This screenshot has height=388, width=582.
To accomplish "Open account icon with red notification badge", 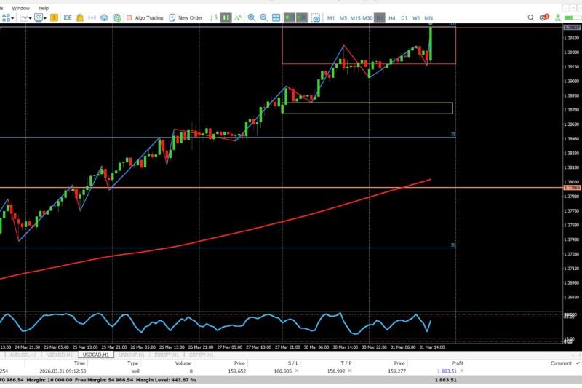I will 544,17.
